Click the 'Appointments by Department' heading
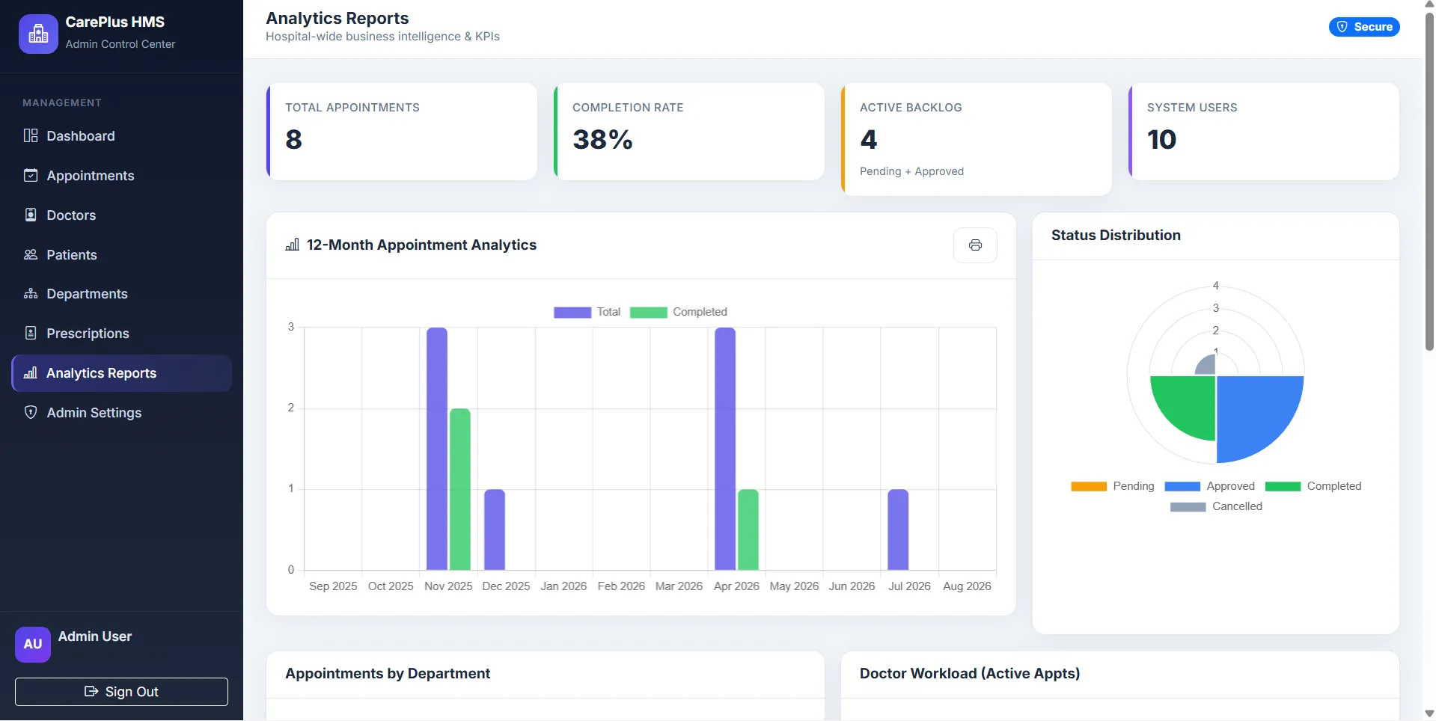This screenshot has height=721, width=1436. (388, 673)
